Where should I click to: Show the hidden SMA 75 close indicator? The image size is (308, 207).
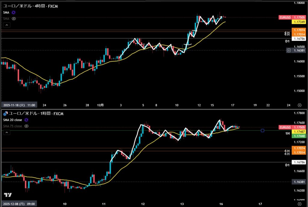pyautogui.click(x=26, y=126)
